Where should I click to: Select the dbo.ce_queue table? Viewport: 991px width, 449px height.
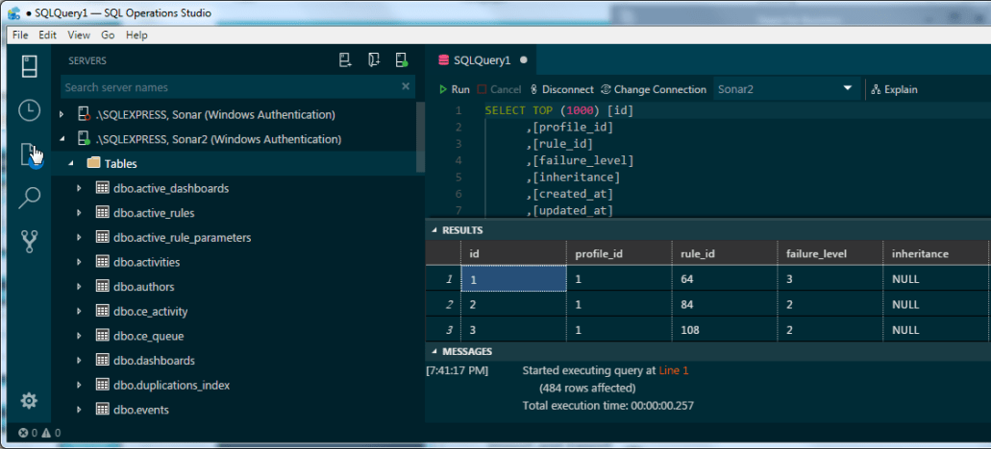pyautogui.click(x=148, y=336)
